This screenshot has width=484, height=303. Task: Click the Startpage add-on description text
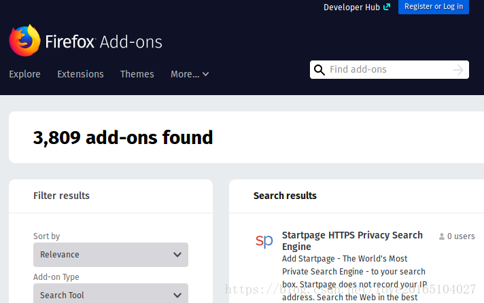click(x=354, y=278)
